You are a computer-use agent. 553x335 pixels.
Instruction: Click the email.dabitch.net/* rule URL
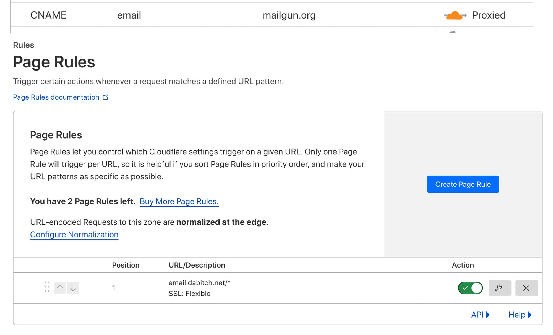(x=199, y=283)
